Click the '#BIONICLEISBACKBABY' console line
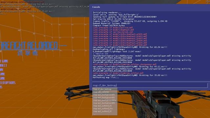Viewport: 210px width, 118px height. tap(125, 17)
